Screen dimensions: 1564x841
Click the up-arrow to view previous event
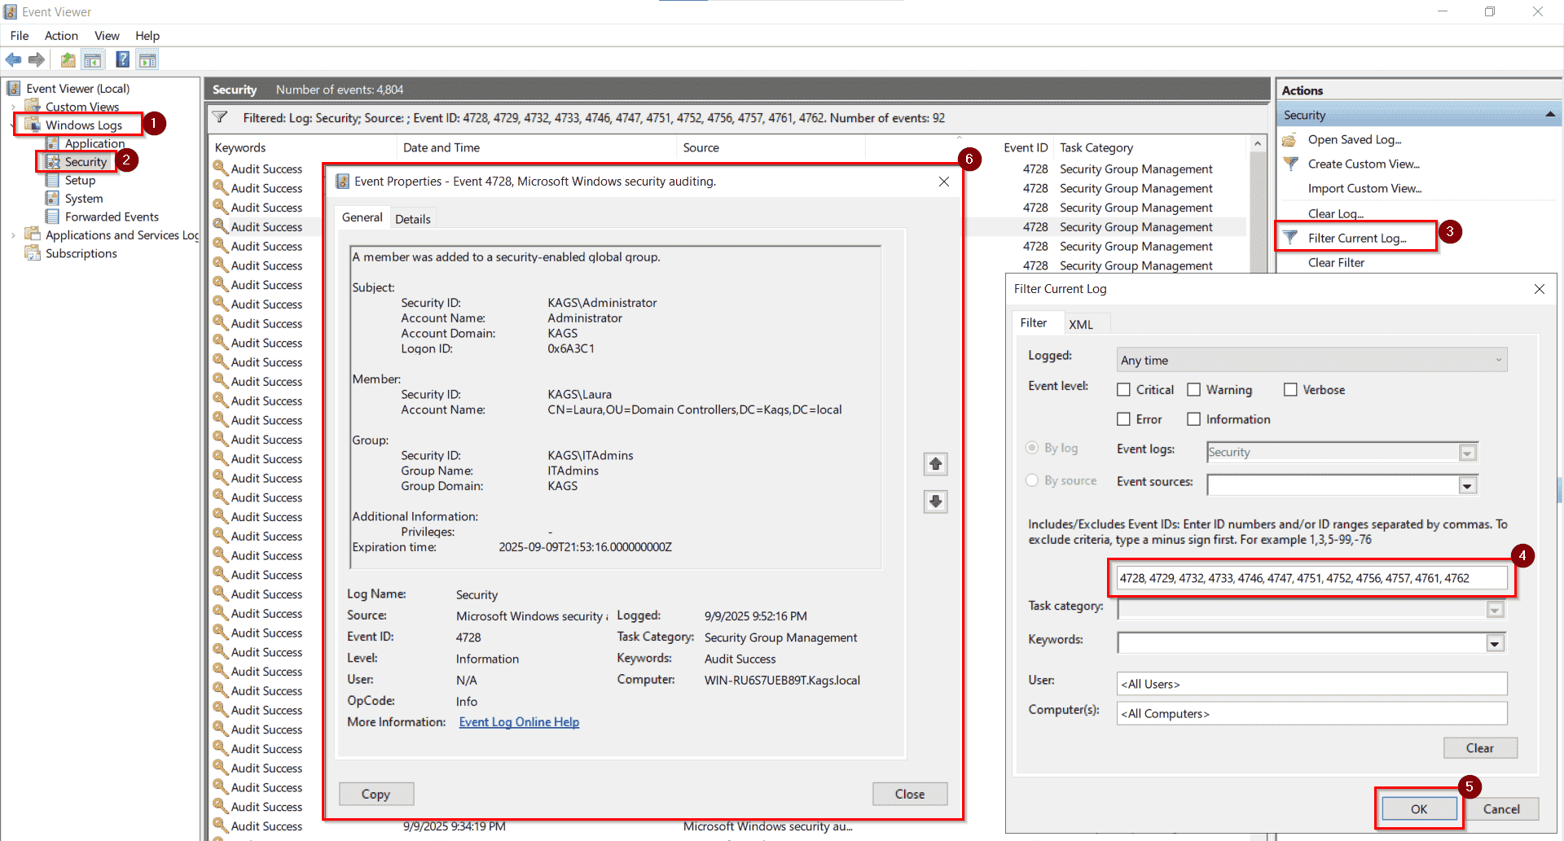[x=935, y=463]
